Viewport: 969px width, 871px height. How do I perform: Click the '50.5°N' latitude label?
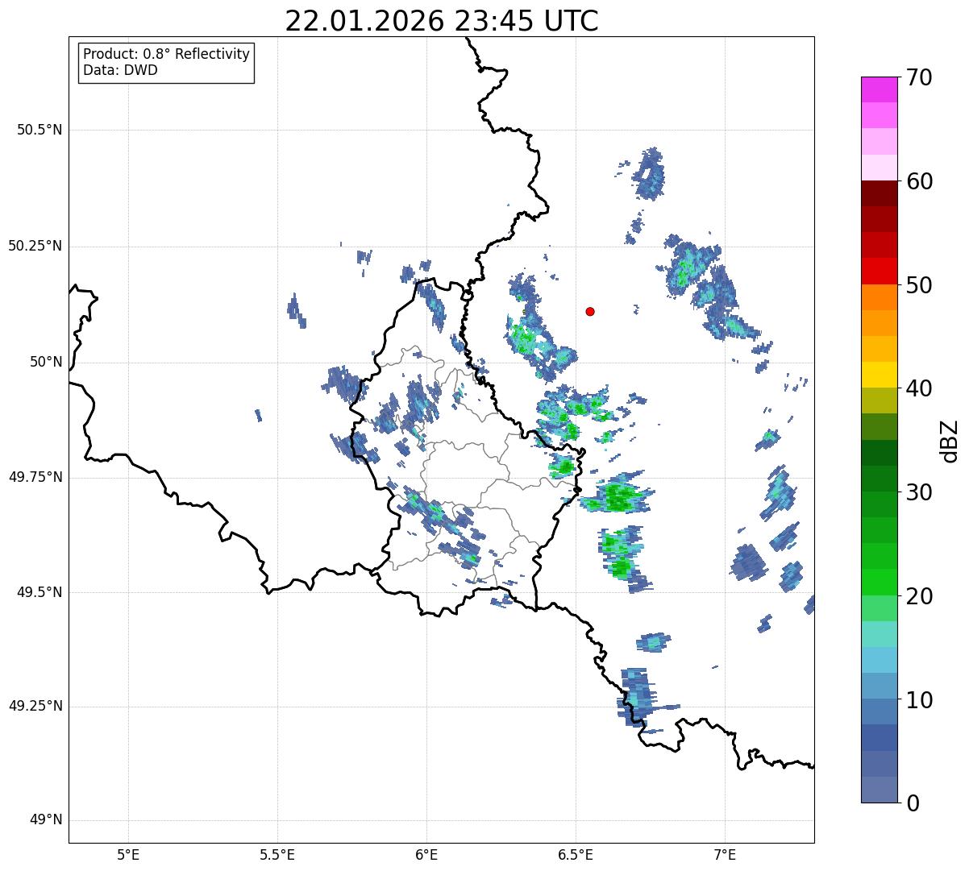point(40,130)
